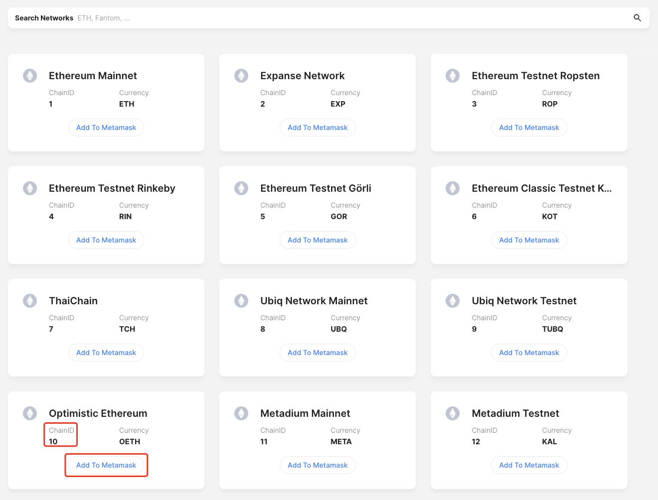Select the Ubiq Network Mainnet title

click(314, 301)
